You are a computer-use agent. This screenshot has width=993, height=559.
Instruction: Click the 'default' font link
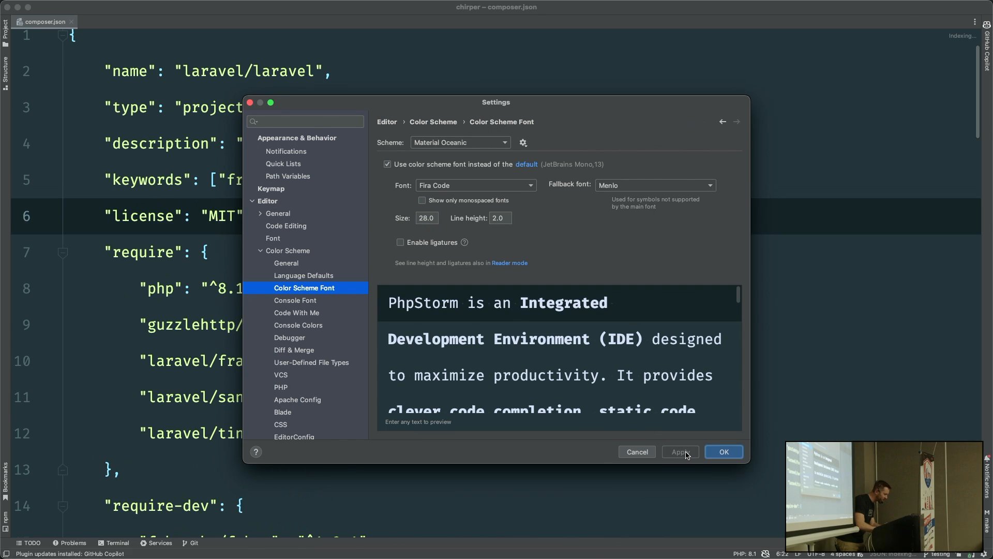coord(526,165)
